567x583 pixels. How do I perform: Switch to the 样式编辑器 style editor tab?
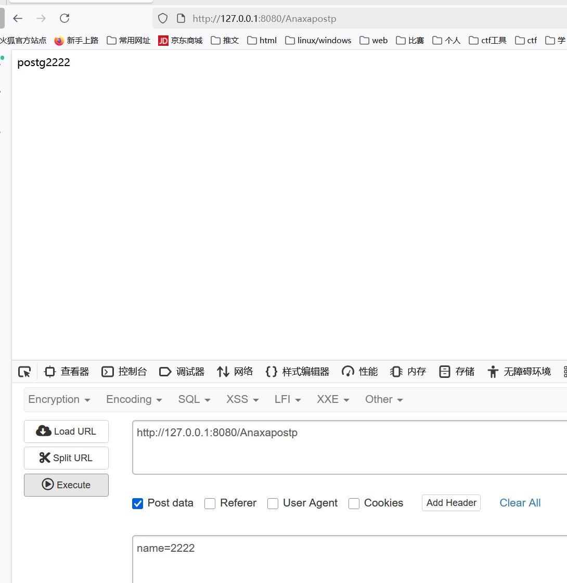pyautogui.click(x=297, y=372)
